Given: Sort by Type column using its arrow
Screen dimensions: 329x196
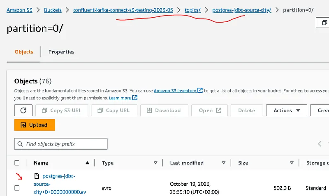Looking at the screenshot, I should pos(155,163).
